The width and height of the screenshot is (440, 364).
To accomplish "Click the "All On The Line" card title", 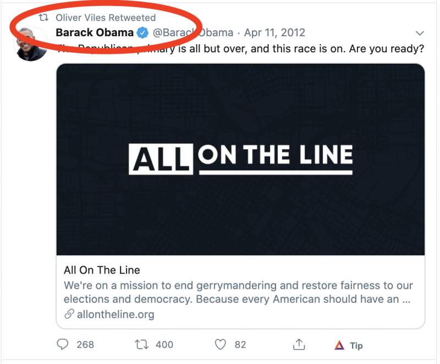I will (102, 270).
